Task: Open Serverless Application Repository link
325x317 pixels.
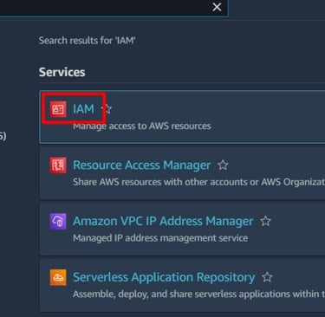Action: click(x=164, y=277)
